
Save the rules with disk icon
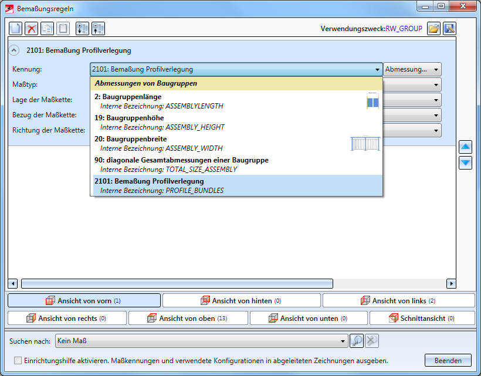449,29
